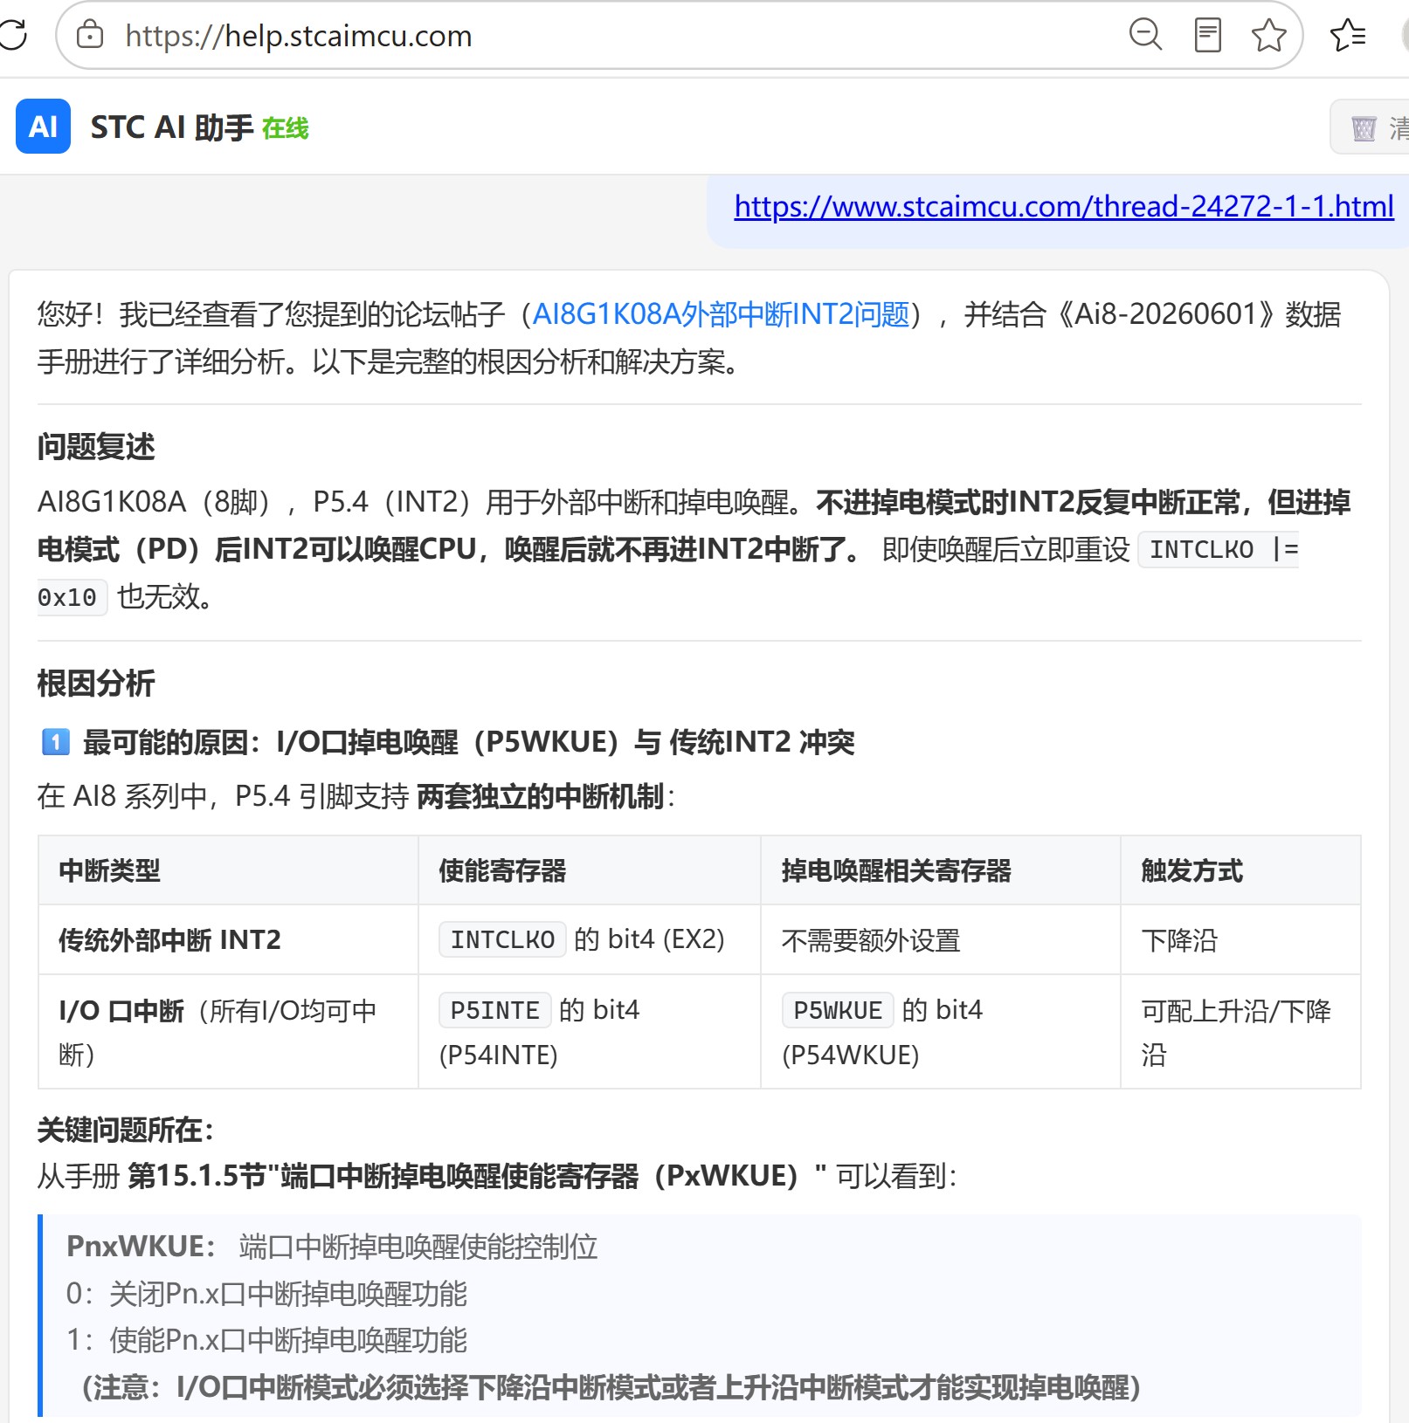1409x1423 pixels.
Task: Click the INTCLKO code tag in table
Action: click(502, 939)
